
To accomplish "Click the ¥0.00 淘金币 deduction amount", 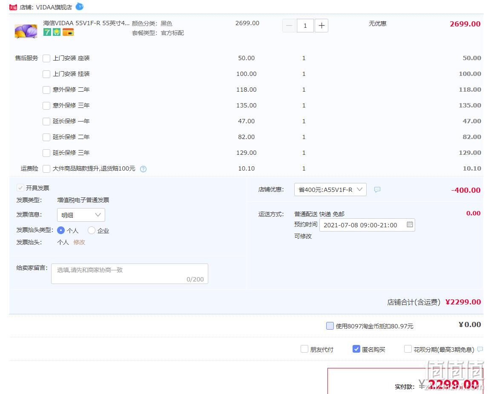I will tap(470, 324).
